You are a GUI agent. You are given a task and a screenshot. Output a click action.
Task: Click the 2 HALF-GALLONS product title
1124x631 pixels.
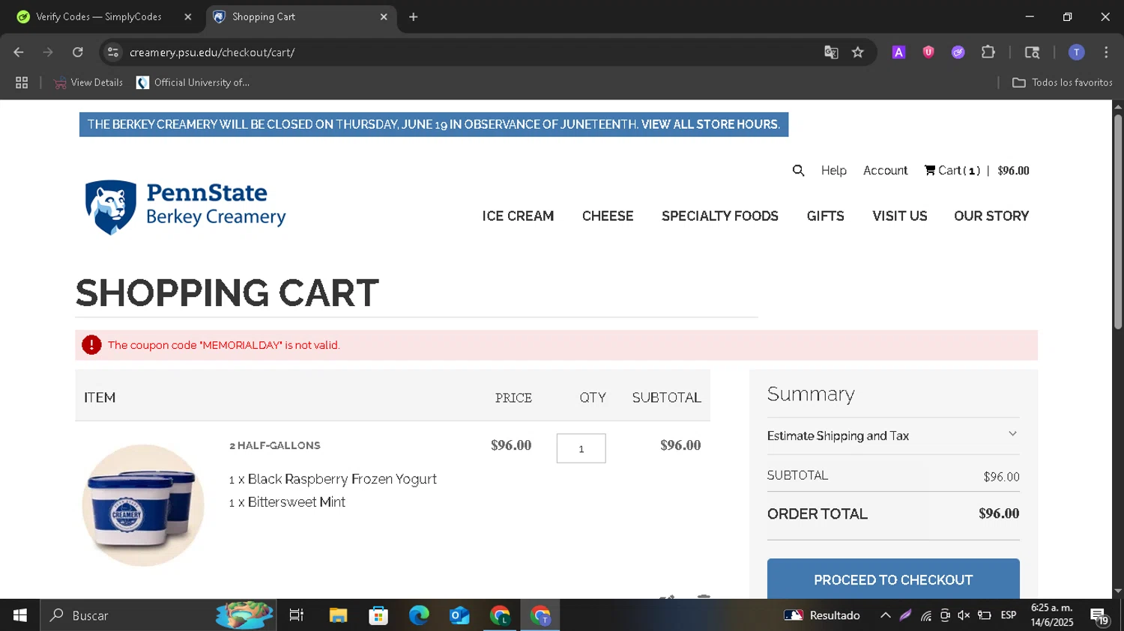click(275, 445)
